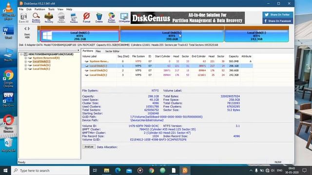The height and width of the screenshot is (175, 312).
Task: Go to next disk arrow
Action: click(x=29, y=29)
